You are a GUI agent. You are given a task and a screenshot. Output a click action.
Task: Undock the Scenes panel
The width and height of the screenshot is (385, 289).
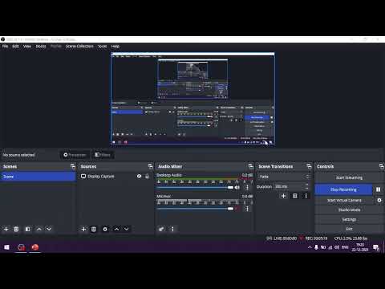click(73, 166)
